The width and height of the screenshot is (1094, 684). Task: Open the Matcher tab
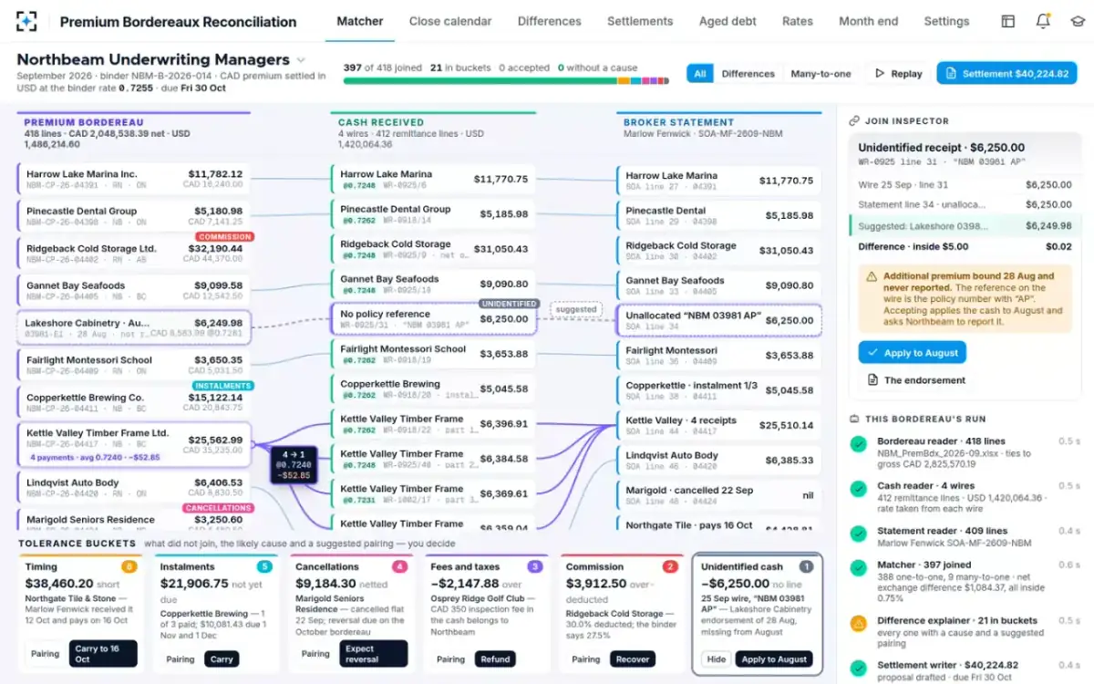pyautogui.click(x=360, y=21)
